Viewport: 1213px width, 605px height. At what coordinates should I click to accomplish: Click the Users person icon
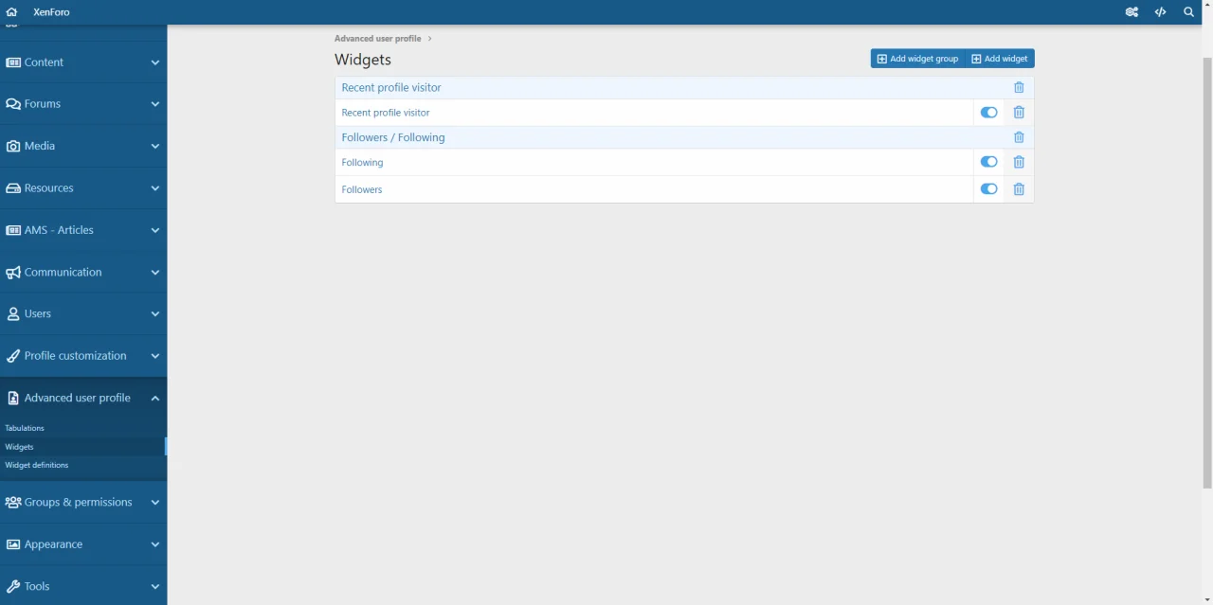tap(13, 313)
